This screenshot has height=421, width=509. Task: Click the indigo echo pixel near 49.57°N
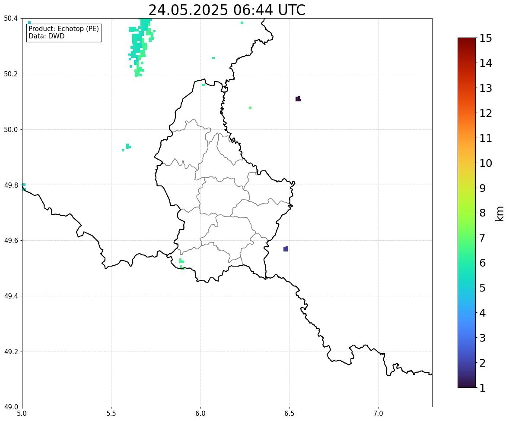coord(286,249)
